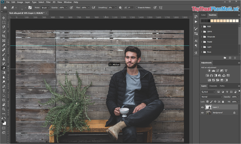The width and height of the screenshot is (241, 144).
Task: Select the Rectangle shape tool
Action: [x=4, y=100]
